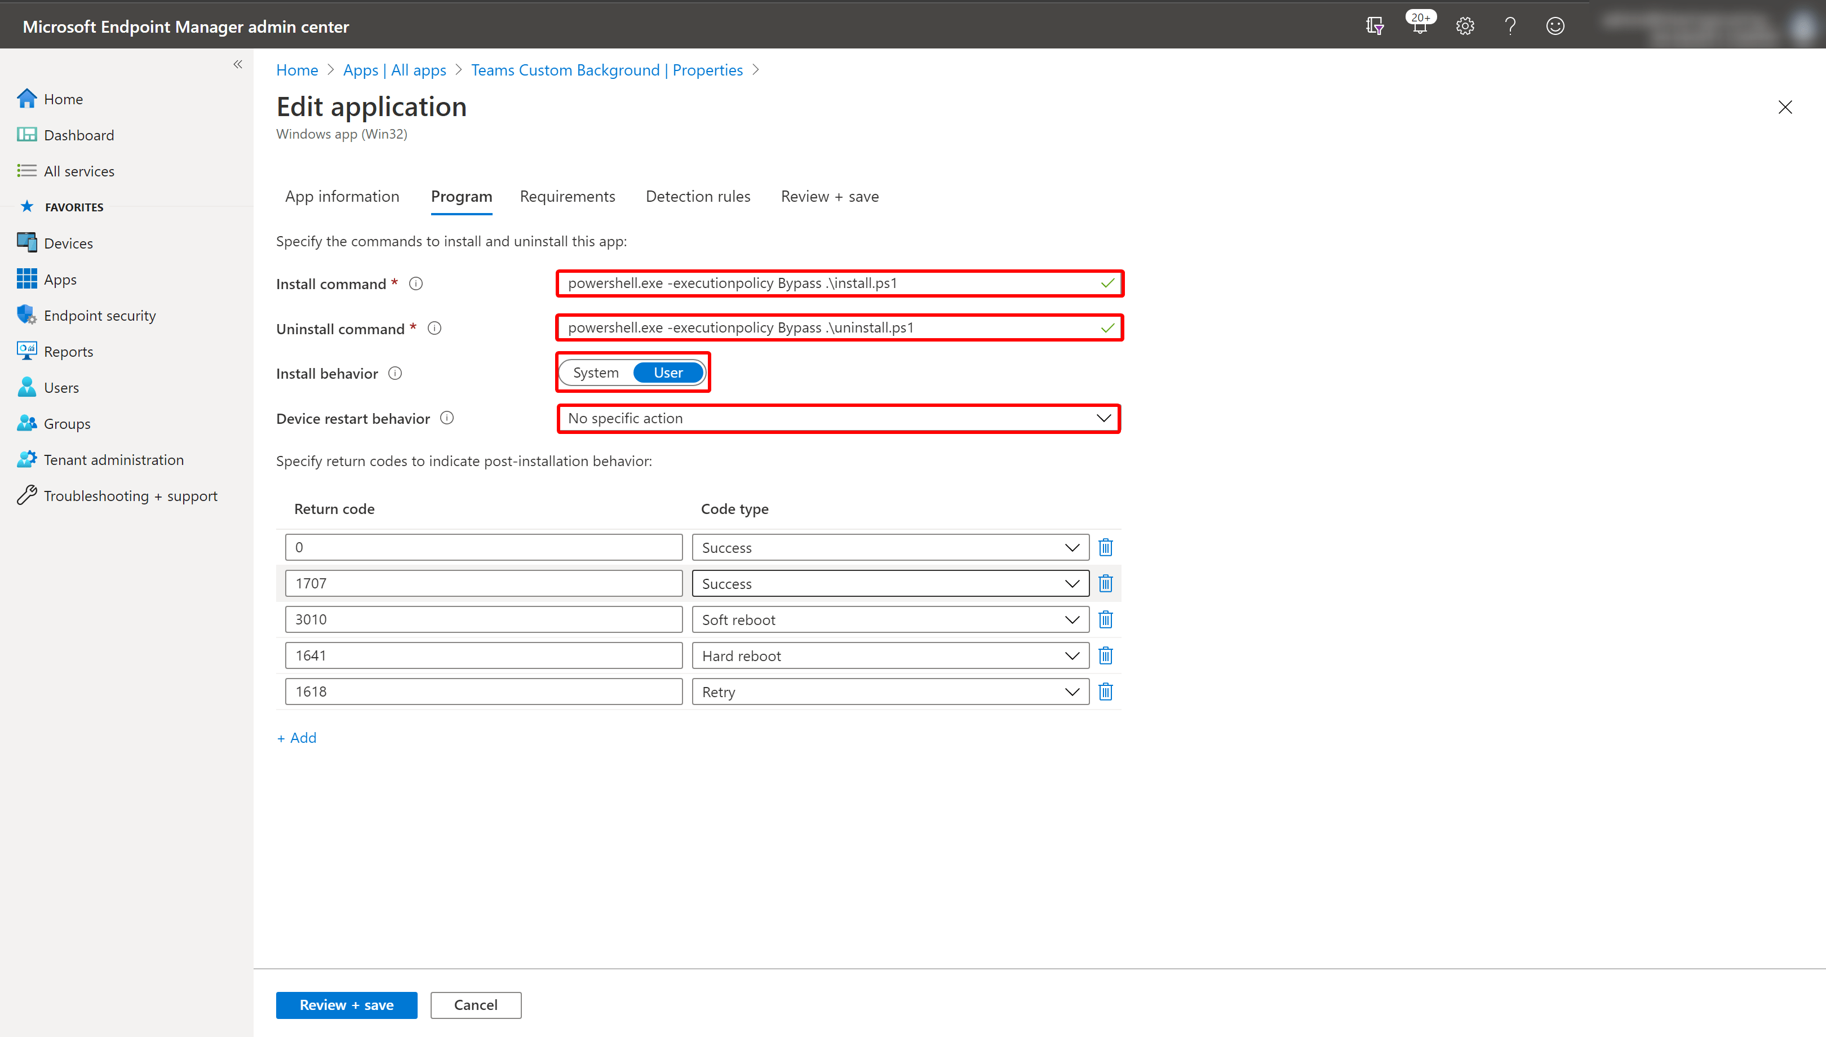Click the notifications bell icon

(1419, 26)
